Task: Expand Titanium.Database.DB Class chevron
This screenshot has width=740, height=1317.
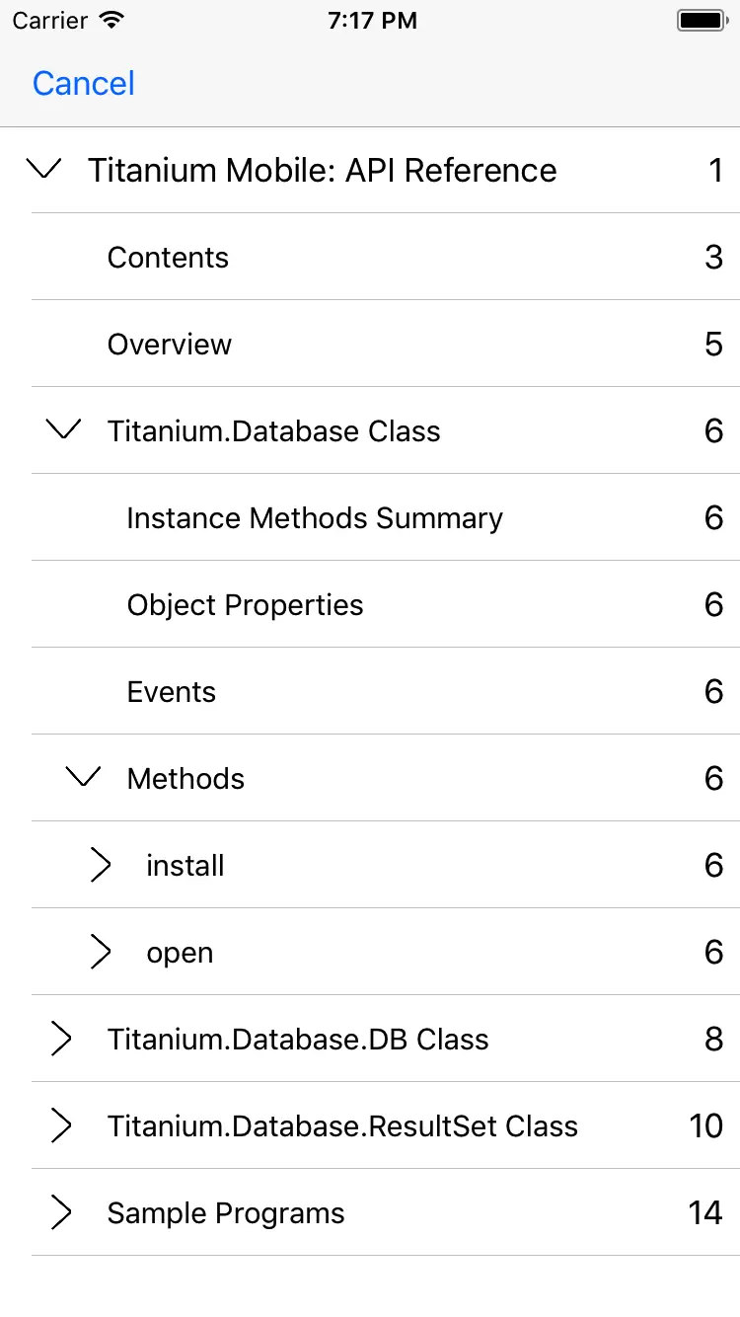Action: [x=62, y=1039]
